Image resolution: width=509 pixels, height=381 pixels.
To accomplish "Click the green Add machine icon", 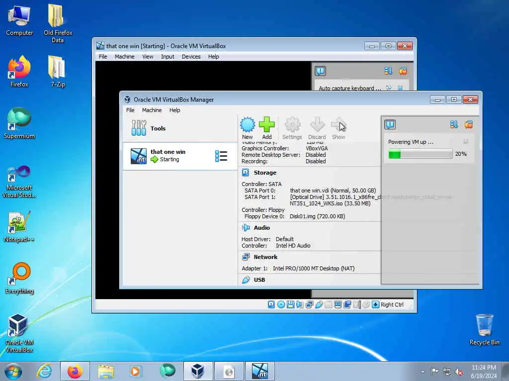I will [267, 128].
